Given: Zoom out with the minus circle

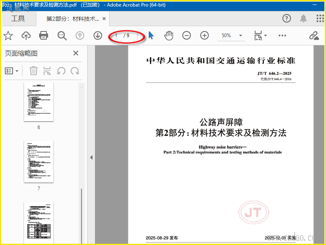Looking at the screenshot, I should 187,36.
